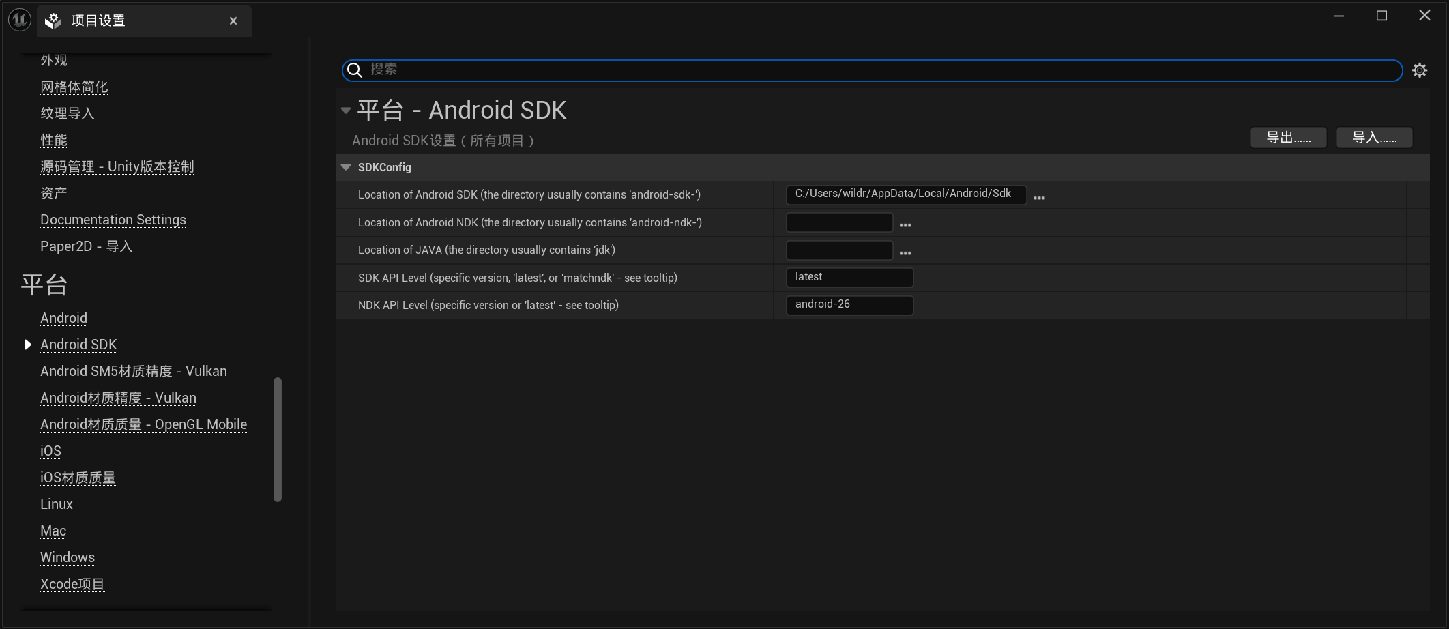Viewport: 1449px width, 629px height.
Task: Select Android under 平台
Action: pyautogui.click(x=64, y=318)
